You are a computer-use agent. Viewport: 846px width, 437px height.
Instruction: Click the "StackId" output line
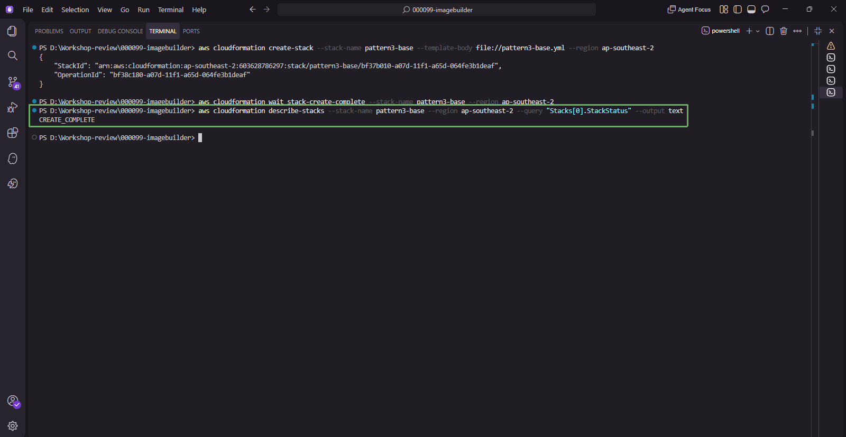[x=278, y=66]
